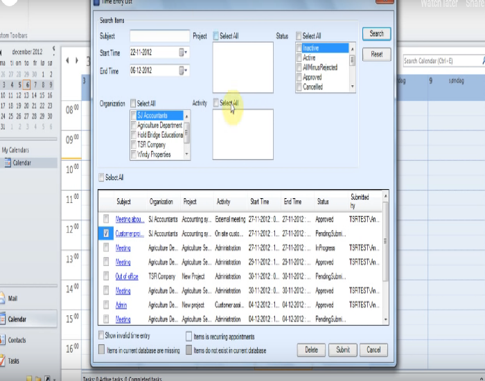Open the 'Out of office' entry link

127,276
